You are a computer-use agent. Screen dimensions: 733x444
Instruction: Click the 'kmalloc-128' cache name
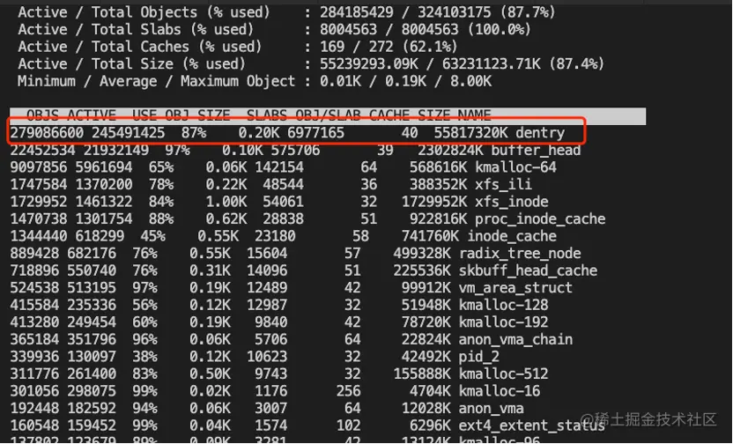tap(503, 305)
